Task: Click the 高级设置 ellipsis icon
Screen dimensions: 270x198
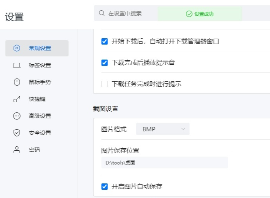Action: point(17,116)
